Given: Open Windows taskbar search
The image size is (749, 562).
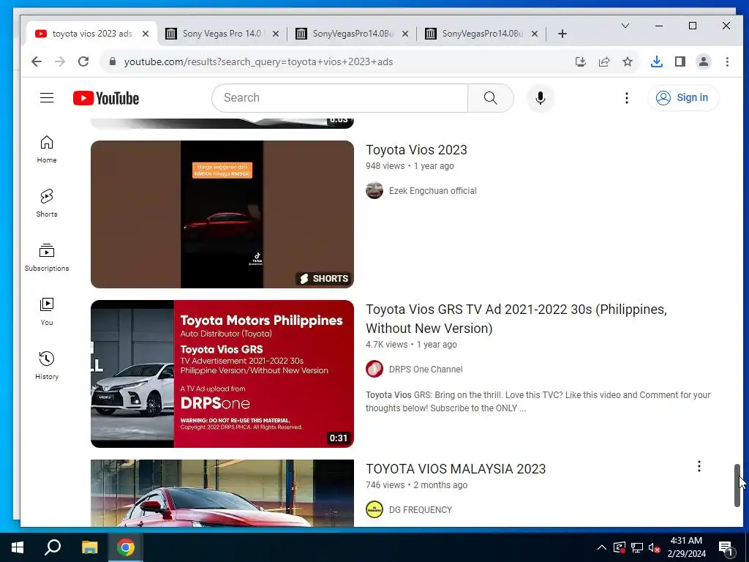Looking at the screenshot, I should click(53, 547).
